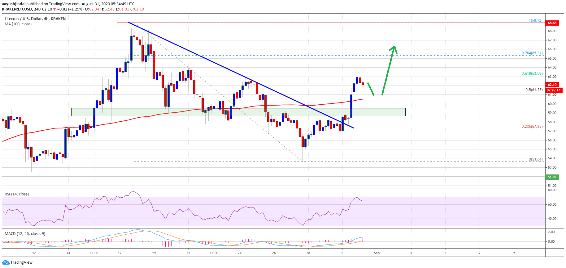Click the 28 date label on the time axis
This screenshot has height=268, width=566.
308,253
